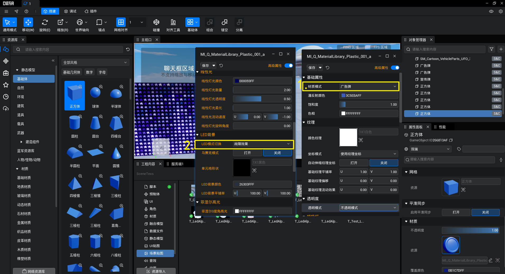Image resolution: width=505 pixels, height=274 pixels.
Task: Click the 资源导入 button
Action: [156, 271]
